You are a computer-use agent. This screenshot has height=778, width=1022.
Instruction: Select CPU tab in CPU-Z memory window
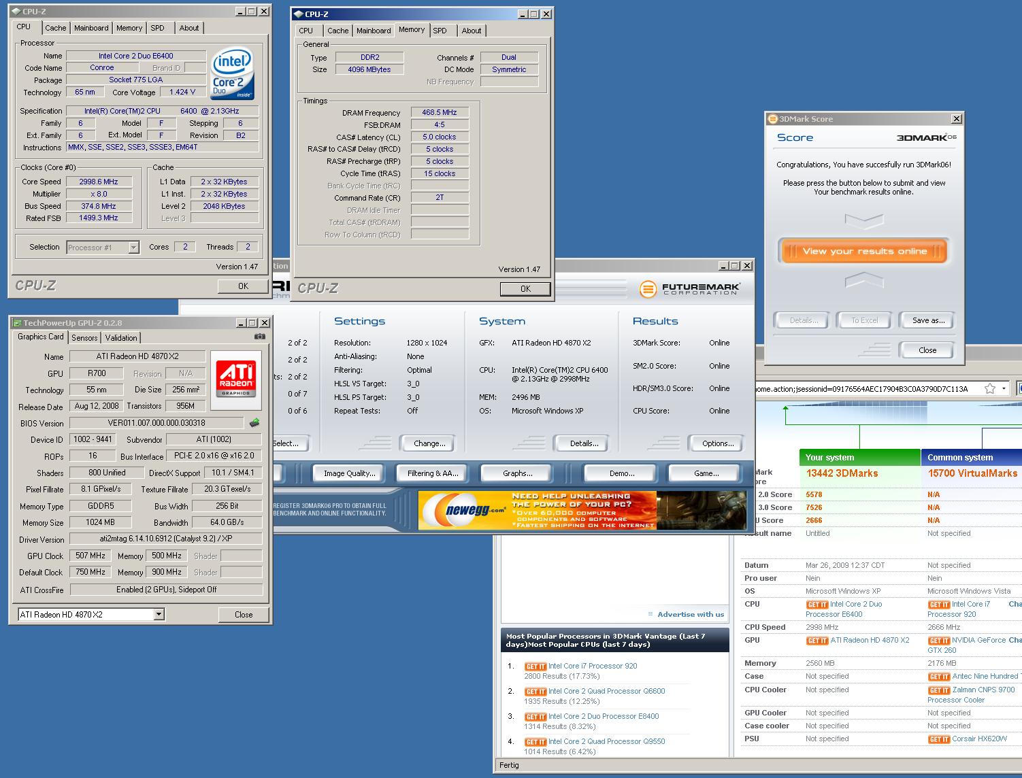coord(306,31)
